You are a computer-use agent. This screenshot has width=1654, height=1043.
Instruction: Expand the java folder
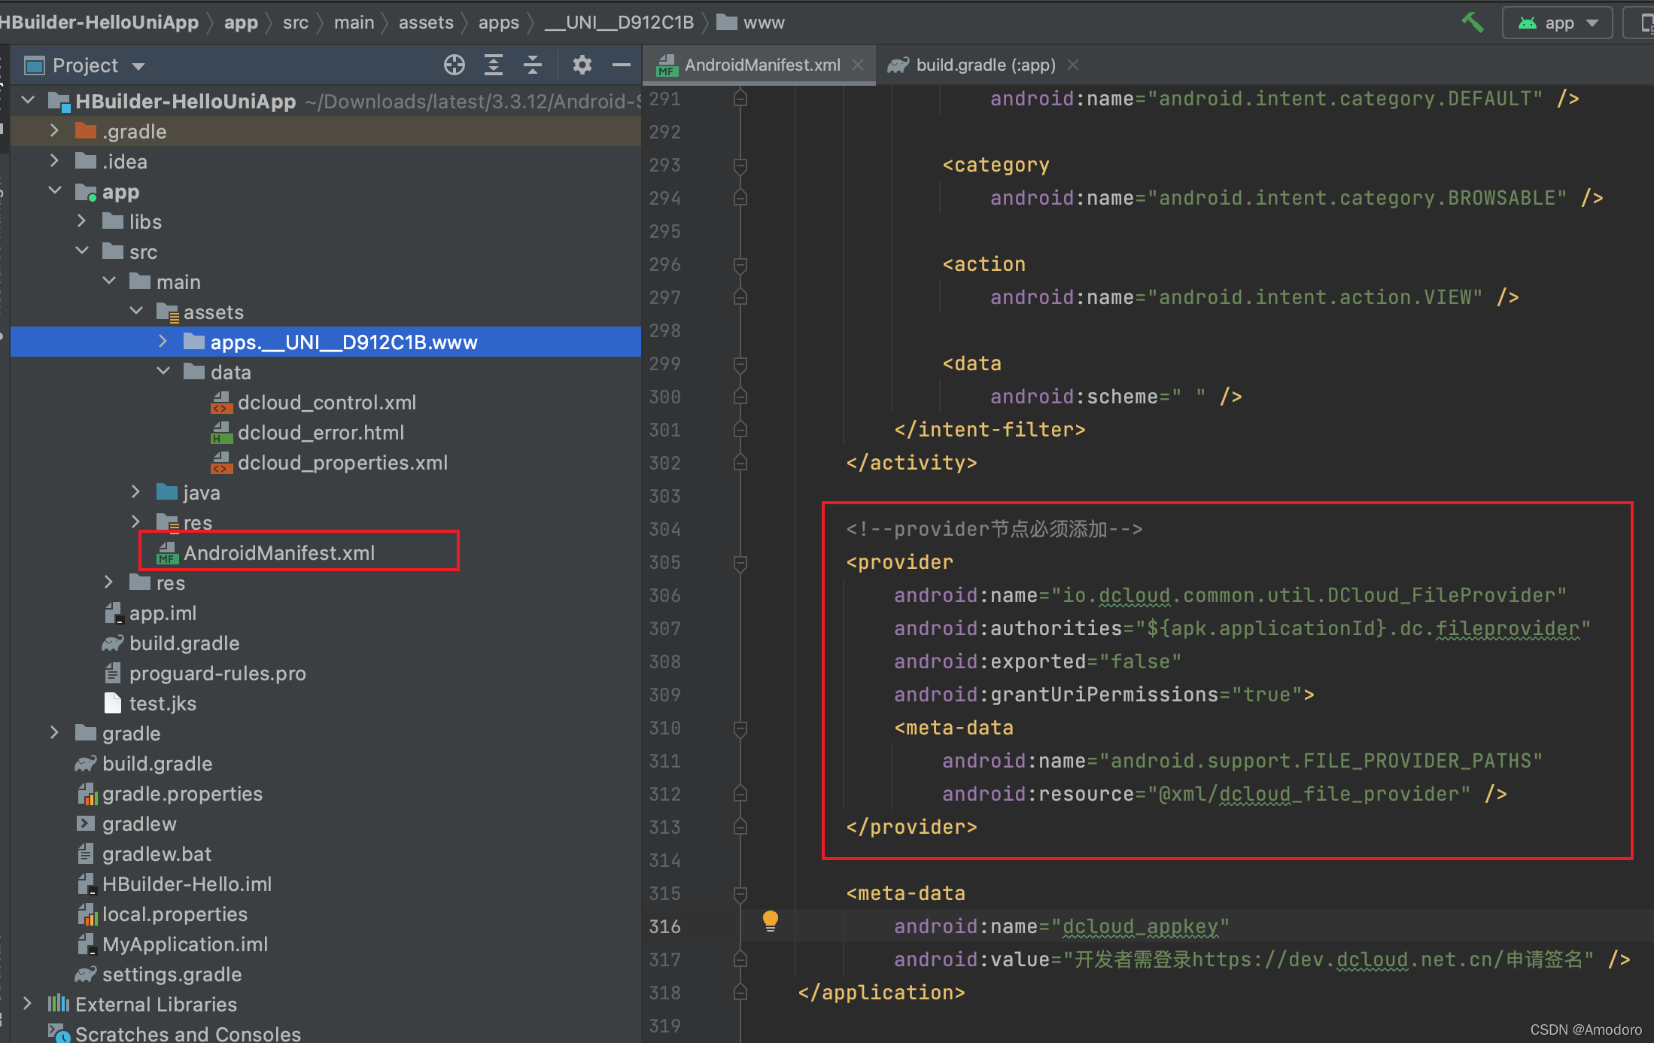point(135,492)
